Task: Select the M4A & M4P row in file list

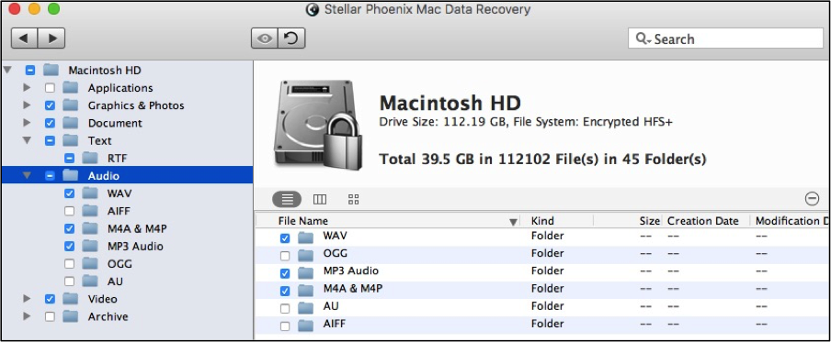Action: [542, 291]
